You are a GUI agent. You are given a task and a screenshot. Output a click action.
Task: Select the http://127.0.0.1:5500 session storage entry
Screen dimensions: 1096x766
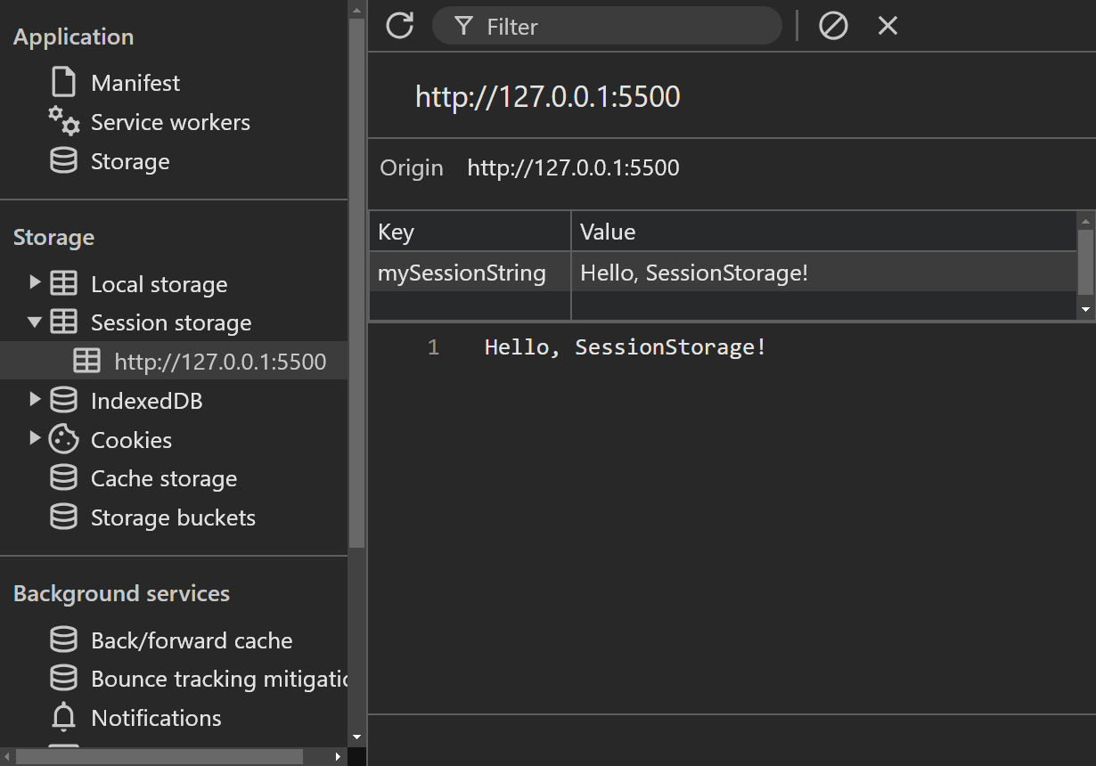[x=219, y=361]
